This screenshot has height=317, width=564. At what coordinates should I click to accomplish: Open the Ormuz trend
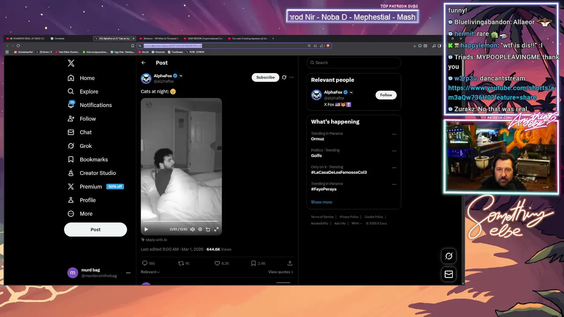[318, 139]
